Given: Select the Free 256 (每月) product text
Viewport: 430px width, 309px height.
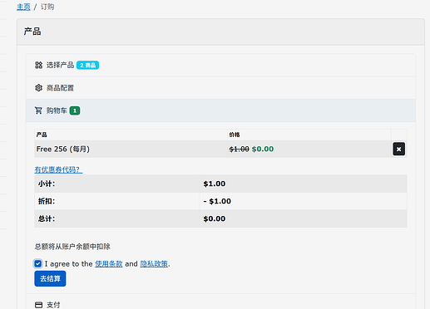Looking at the screenshot, I should (63, 149).
